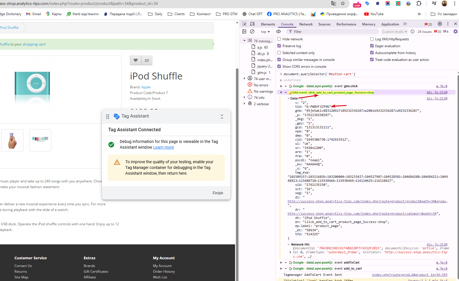Check Selected context only
459x281 pixels.
(x=279, y=53)
